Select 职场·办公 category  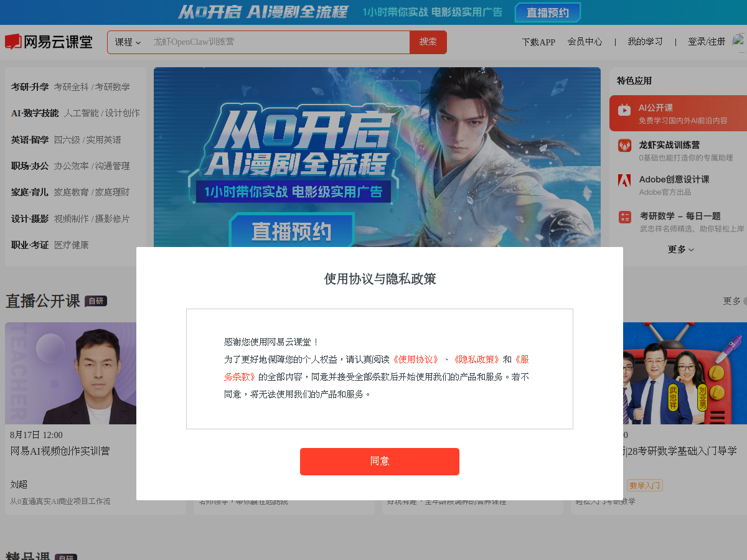[x=30, y=166]
